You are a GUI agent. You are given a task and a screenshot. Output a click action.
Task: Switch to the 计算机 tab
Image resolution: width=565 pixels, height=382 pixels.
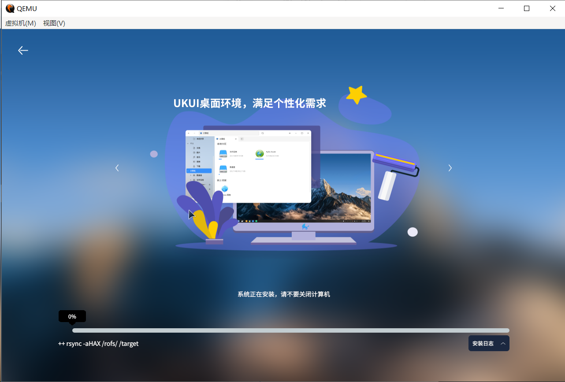pyautogui.click(x=221, y=139)
